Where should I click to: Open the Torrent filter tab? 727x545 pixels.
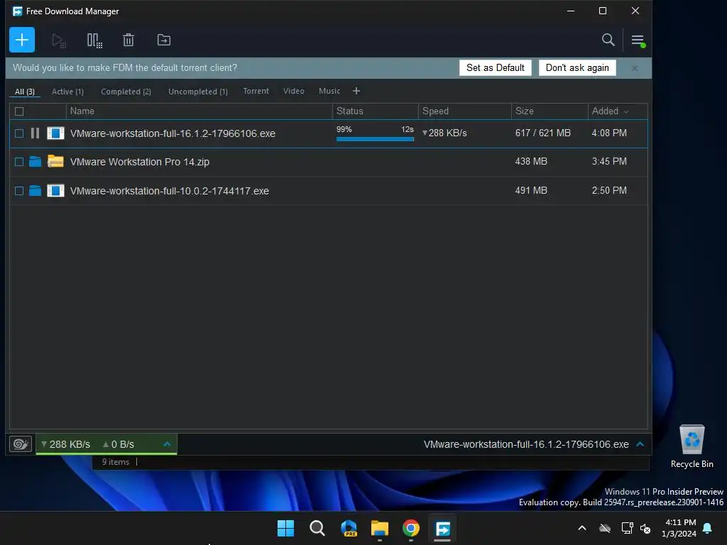click(256, 91)
